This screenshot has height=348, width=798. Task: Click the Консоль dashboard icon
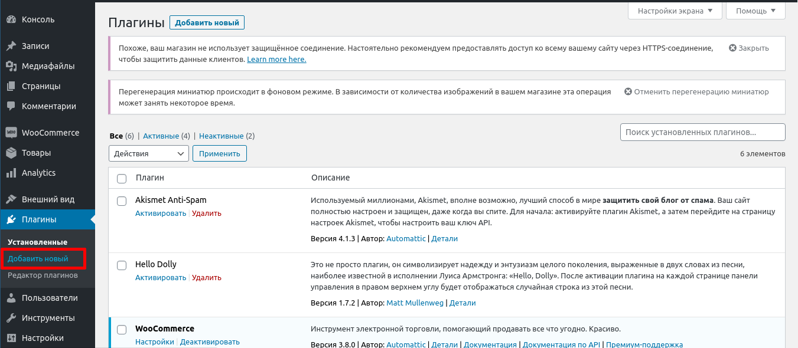pos(11,19)
